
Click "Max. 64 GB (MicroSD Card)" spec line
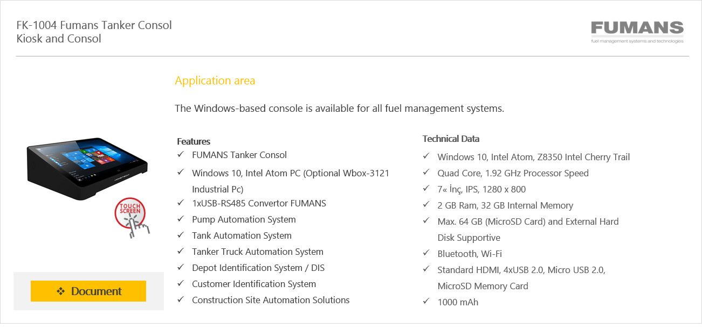pos(528,221)
